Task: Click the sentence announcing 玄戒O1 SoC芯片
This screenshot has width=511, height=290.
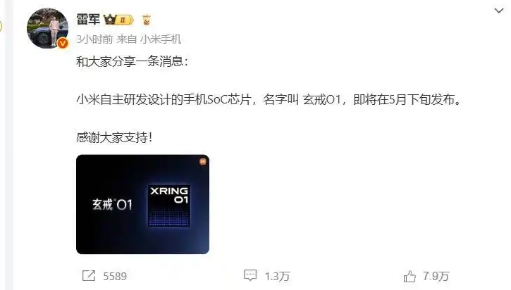Action: point(269,99)
